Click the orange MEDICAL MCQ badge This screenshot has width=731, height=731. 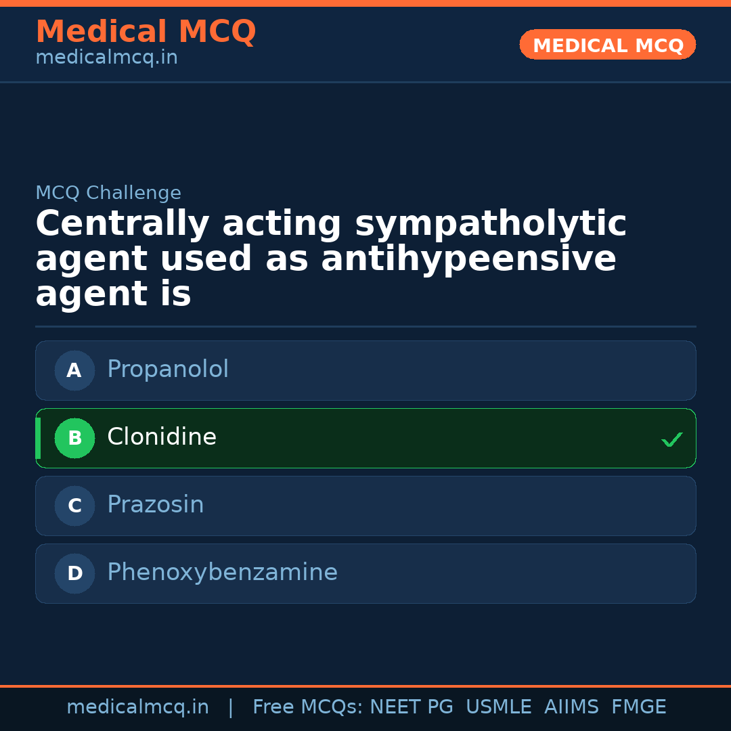point(607,45)
